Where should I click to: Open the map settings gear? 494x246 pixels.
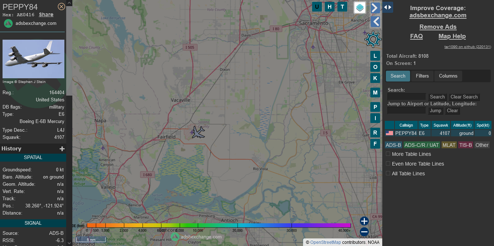373,39
